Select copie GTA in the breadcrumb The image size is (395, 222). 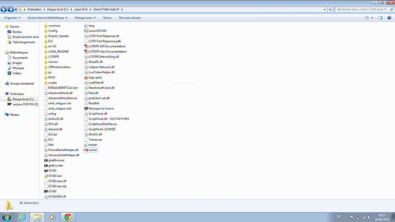(81, 9)
